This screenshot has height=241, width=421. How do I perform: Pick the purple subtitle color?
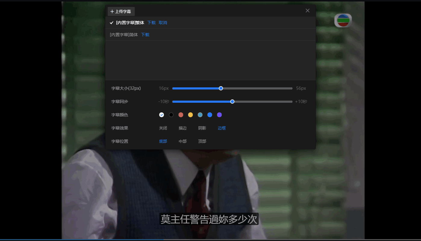pos(219,115)
